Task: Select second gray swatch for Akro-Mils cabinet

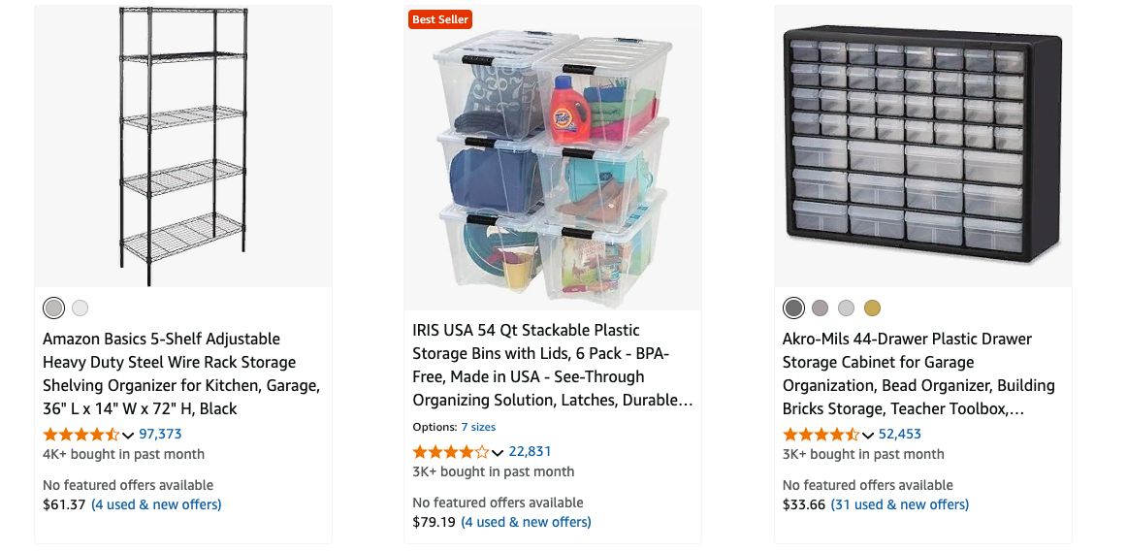Action: pyautogui.click(x=846, y=308)
